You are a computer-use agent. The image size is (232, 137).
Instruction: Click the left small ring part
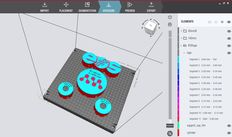[66, 90]
